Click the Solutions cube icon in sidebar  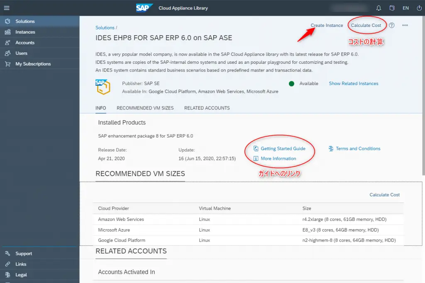tap(7, 21)
